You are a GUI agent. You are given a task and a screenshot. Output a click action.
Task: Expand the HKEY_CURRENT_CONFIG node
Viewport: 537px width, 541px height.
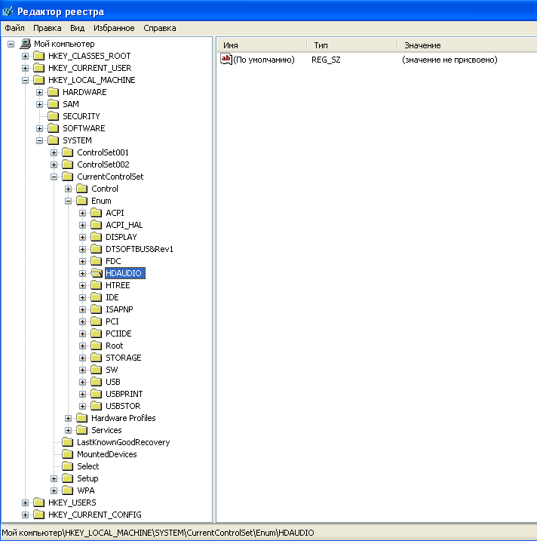(25, 515)
